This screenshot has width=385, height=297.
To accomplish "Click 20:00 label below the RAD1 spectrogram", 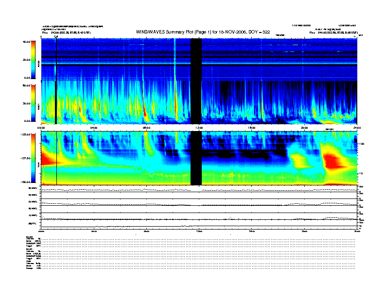I will tap(304, 128).
